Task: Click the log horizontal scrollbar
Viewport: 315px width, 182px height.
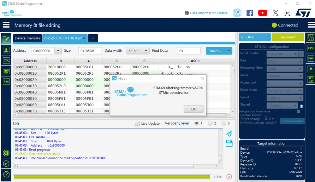Action: pos(105,167)
